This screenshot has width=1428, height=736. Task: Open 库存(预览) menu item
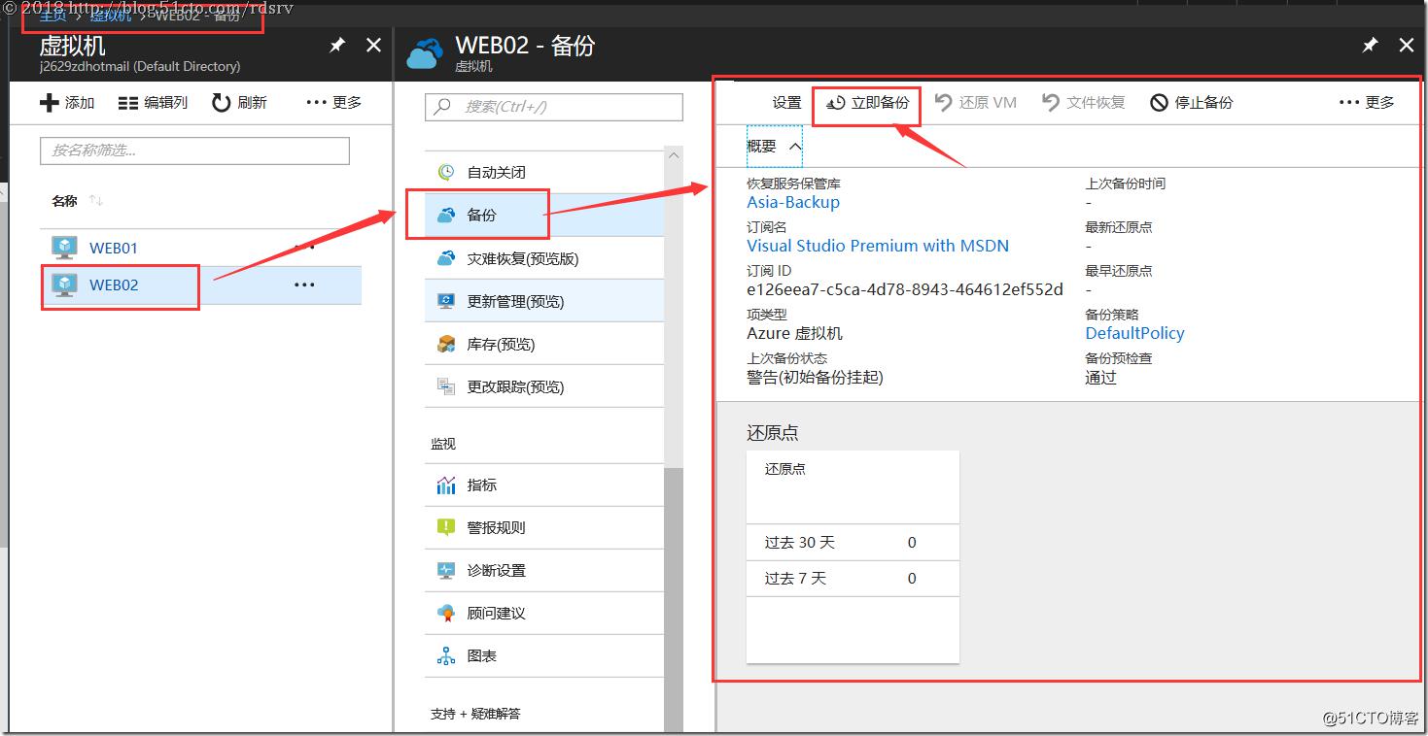(544, 344)
